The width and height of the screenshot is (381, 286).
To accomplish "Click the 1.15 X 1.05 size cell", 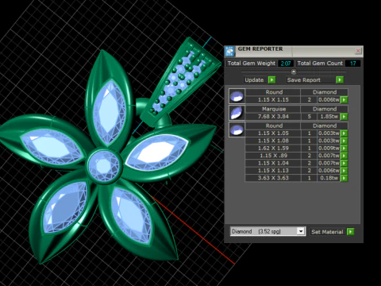I will [273, 133].
